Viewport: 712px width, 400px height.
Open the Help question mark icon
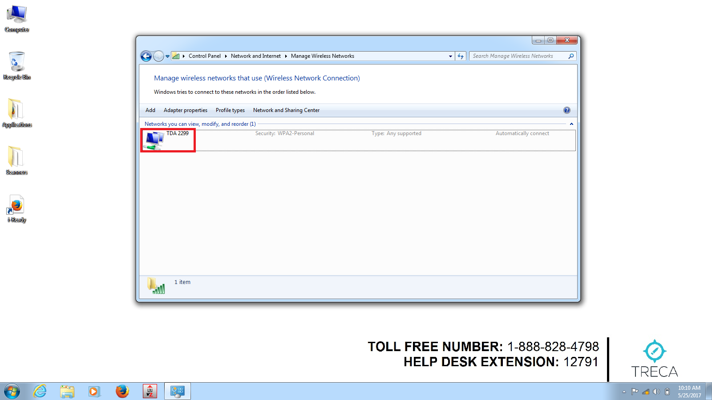tap(567, 110)
